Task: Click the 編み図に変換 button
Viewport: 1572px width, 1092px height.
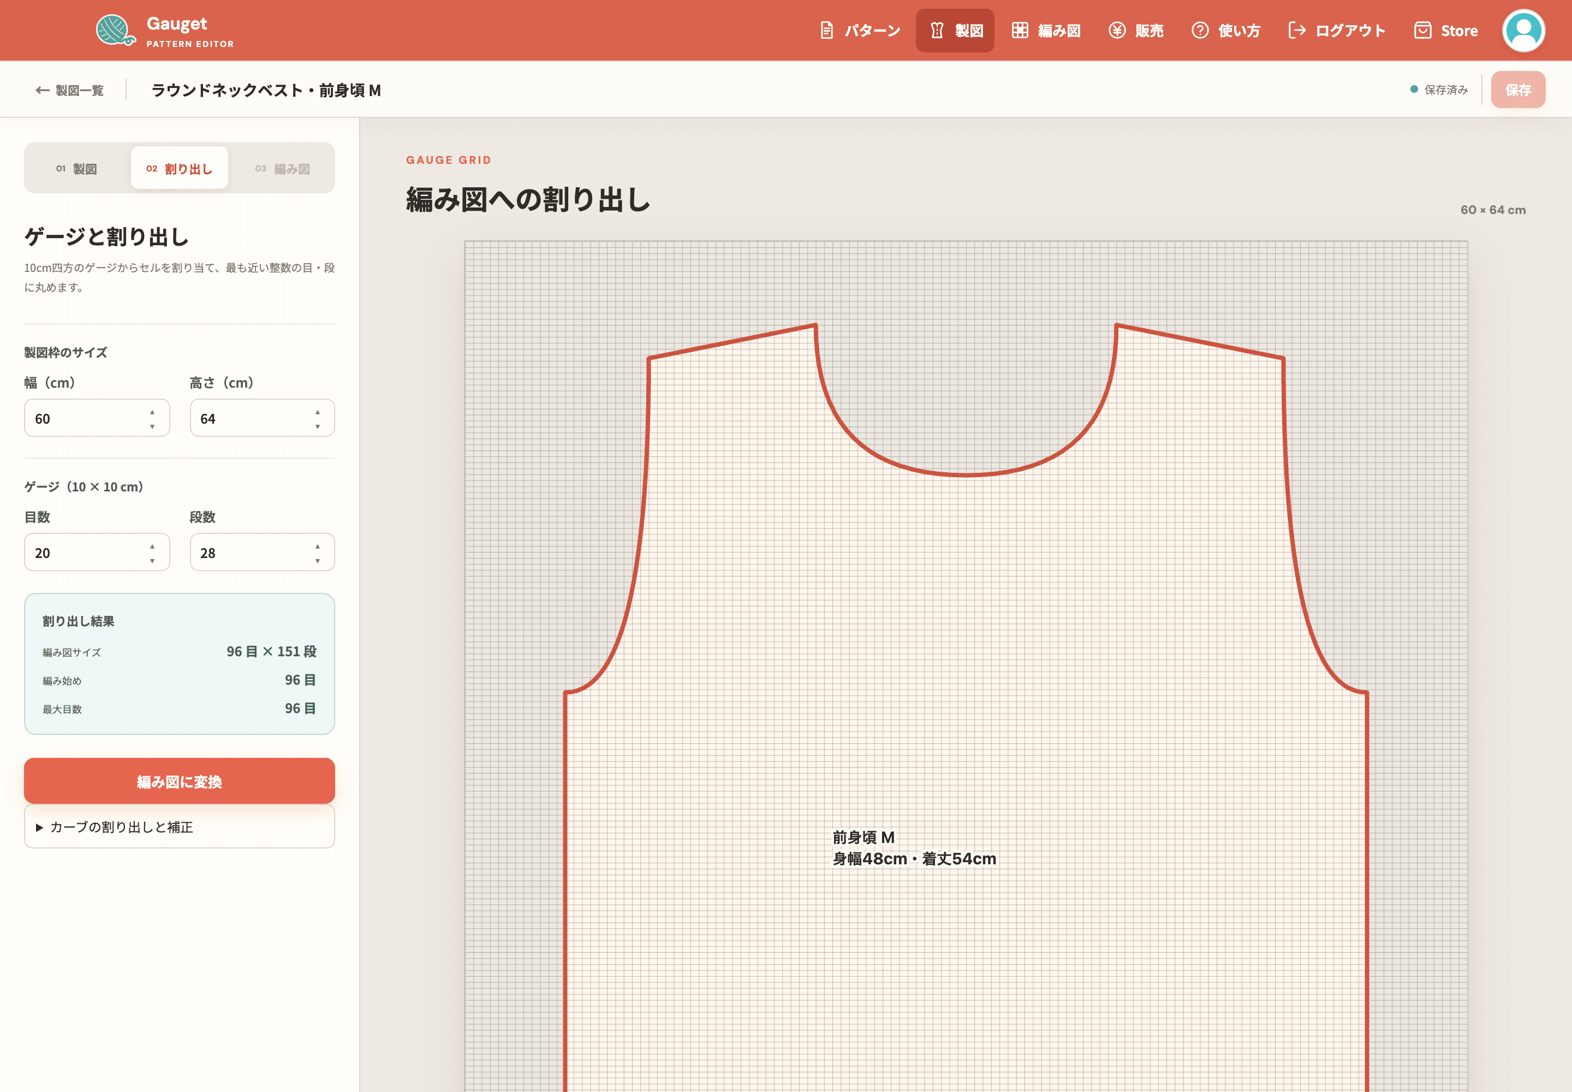Action: [179, 781]
